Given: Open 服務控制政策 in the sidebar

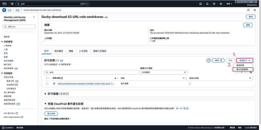Looking at the screenshot, I should 9,100.
